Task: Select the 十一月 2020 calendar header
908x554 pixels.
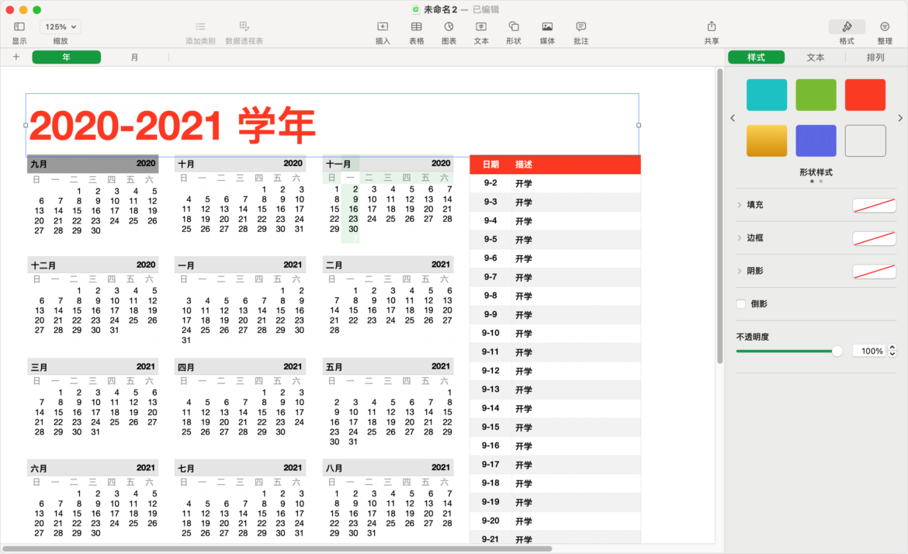Action: tap(388, 164)
